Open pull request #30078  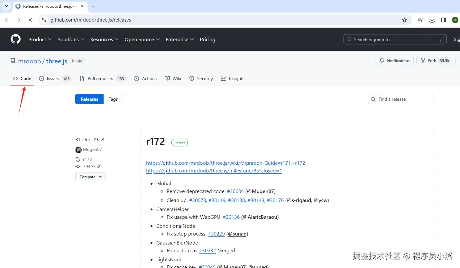[198, 200]
